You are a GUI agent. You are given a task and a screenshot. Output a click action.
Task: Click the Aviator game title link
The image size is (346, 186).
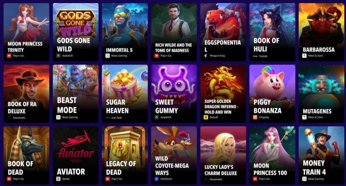click(71, 172)
